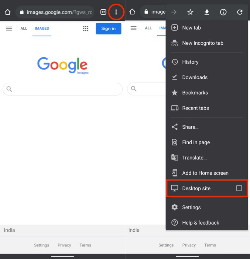Open a New Incognito tab

[x=207, y=43]
